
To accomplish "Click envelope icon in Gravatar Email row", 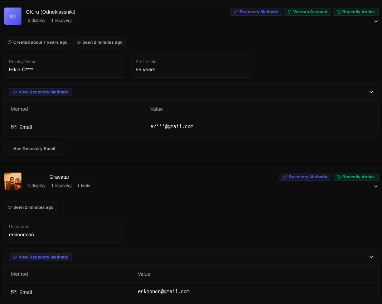I will [x=14, y=292].
